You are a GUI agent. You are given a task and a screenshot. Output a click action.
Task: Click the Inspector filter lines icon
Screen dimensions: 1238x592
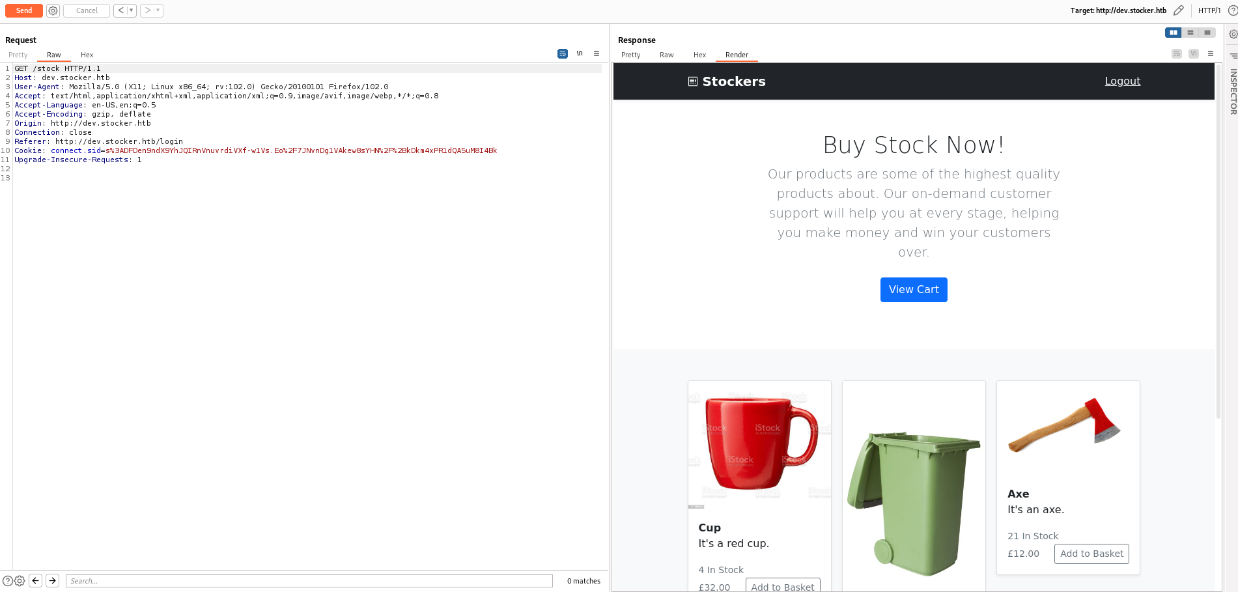(x=1233, y=56)
